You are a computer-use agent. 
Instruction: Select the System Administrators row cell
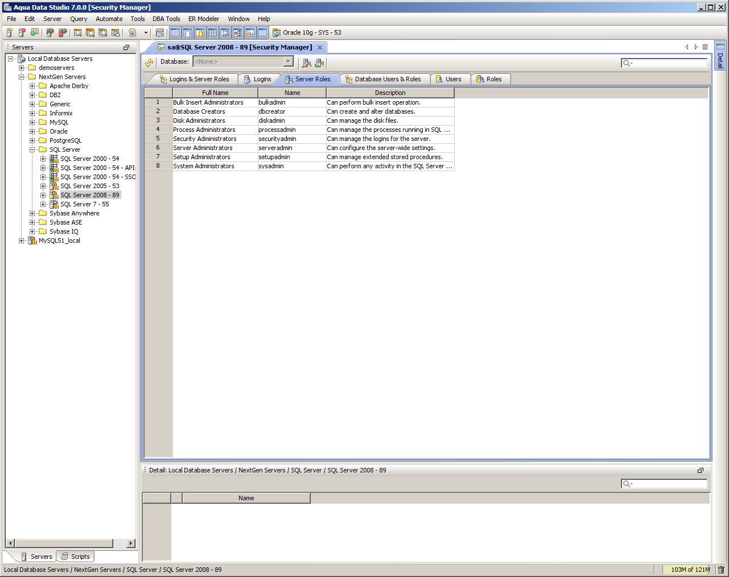[x=215, y=166]
